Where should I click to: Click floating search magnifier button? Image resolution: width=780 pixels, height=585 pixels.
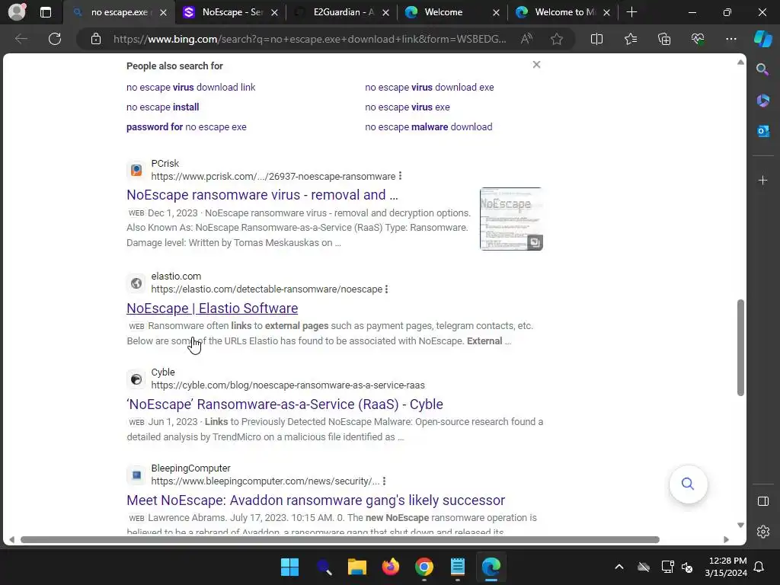(x=688, y=484)
